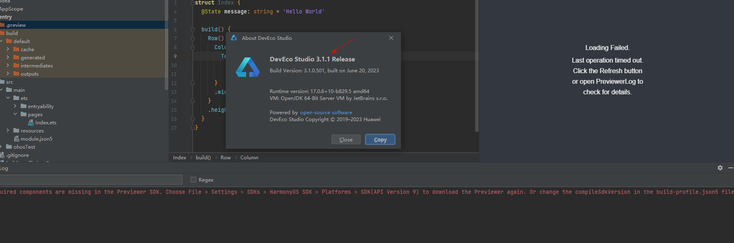Expand the outputs folder
The image size is (734, 243).
[8, 74]
